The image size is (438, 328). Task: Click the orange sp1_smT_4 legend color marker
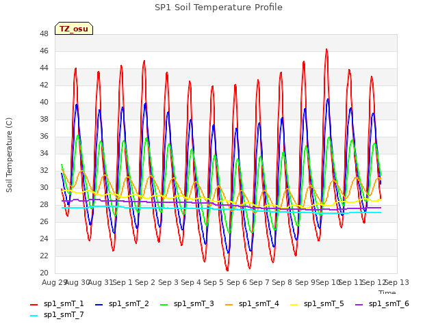(229, 305)
